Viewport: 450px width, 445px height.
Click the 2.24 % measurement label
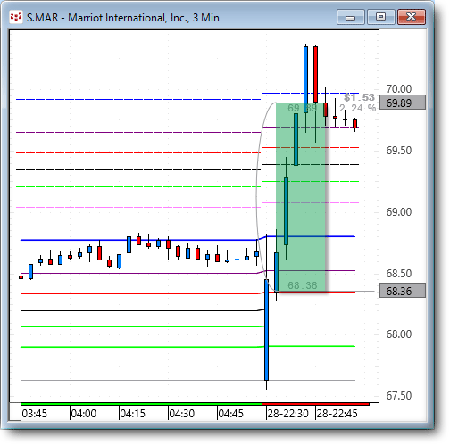pyautogui.click(x=357, y=108)
